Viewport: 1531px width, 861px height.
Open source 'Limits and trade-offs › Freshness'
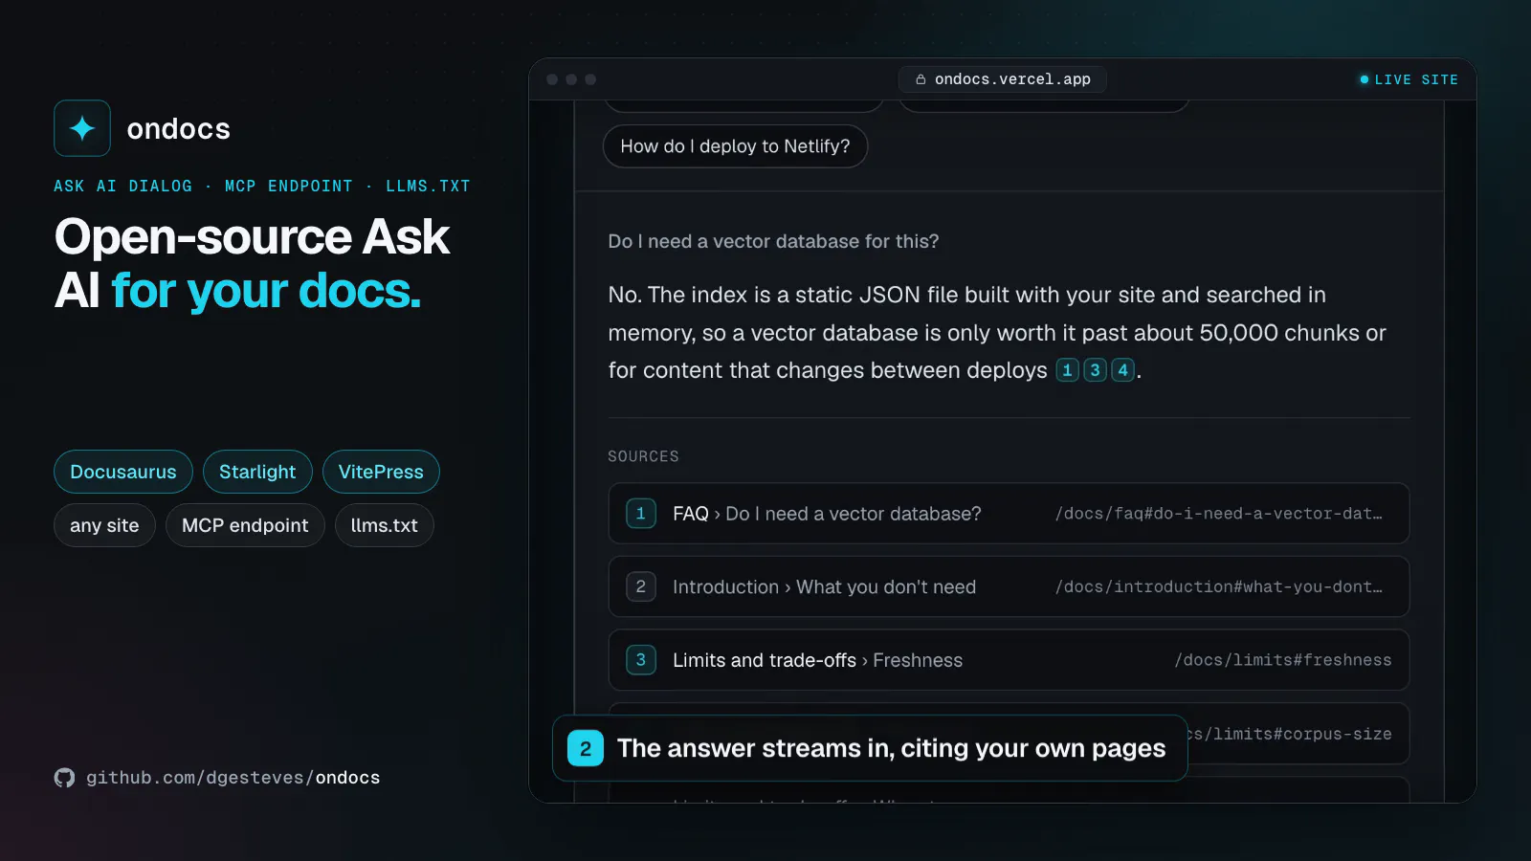(1009, 660)
